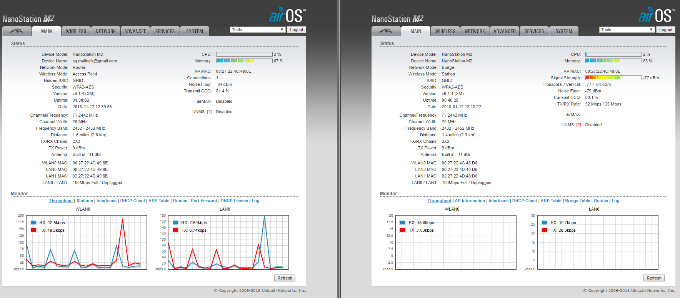Click UNMS help [?] link in right panel
This screenshot has height=298, width=680.
578,125
